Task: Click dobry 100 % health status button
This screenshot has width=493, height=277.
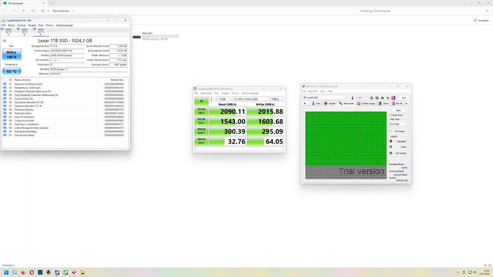Action: point(12,54)
